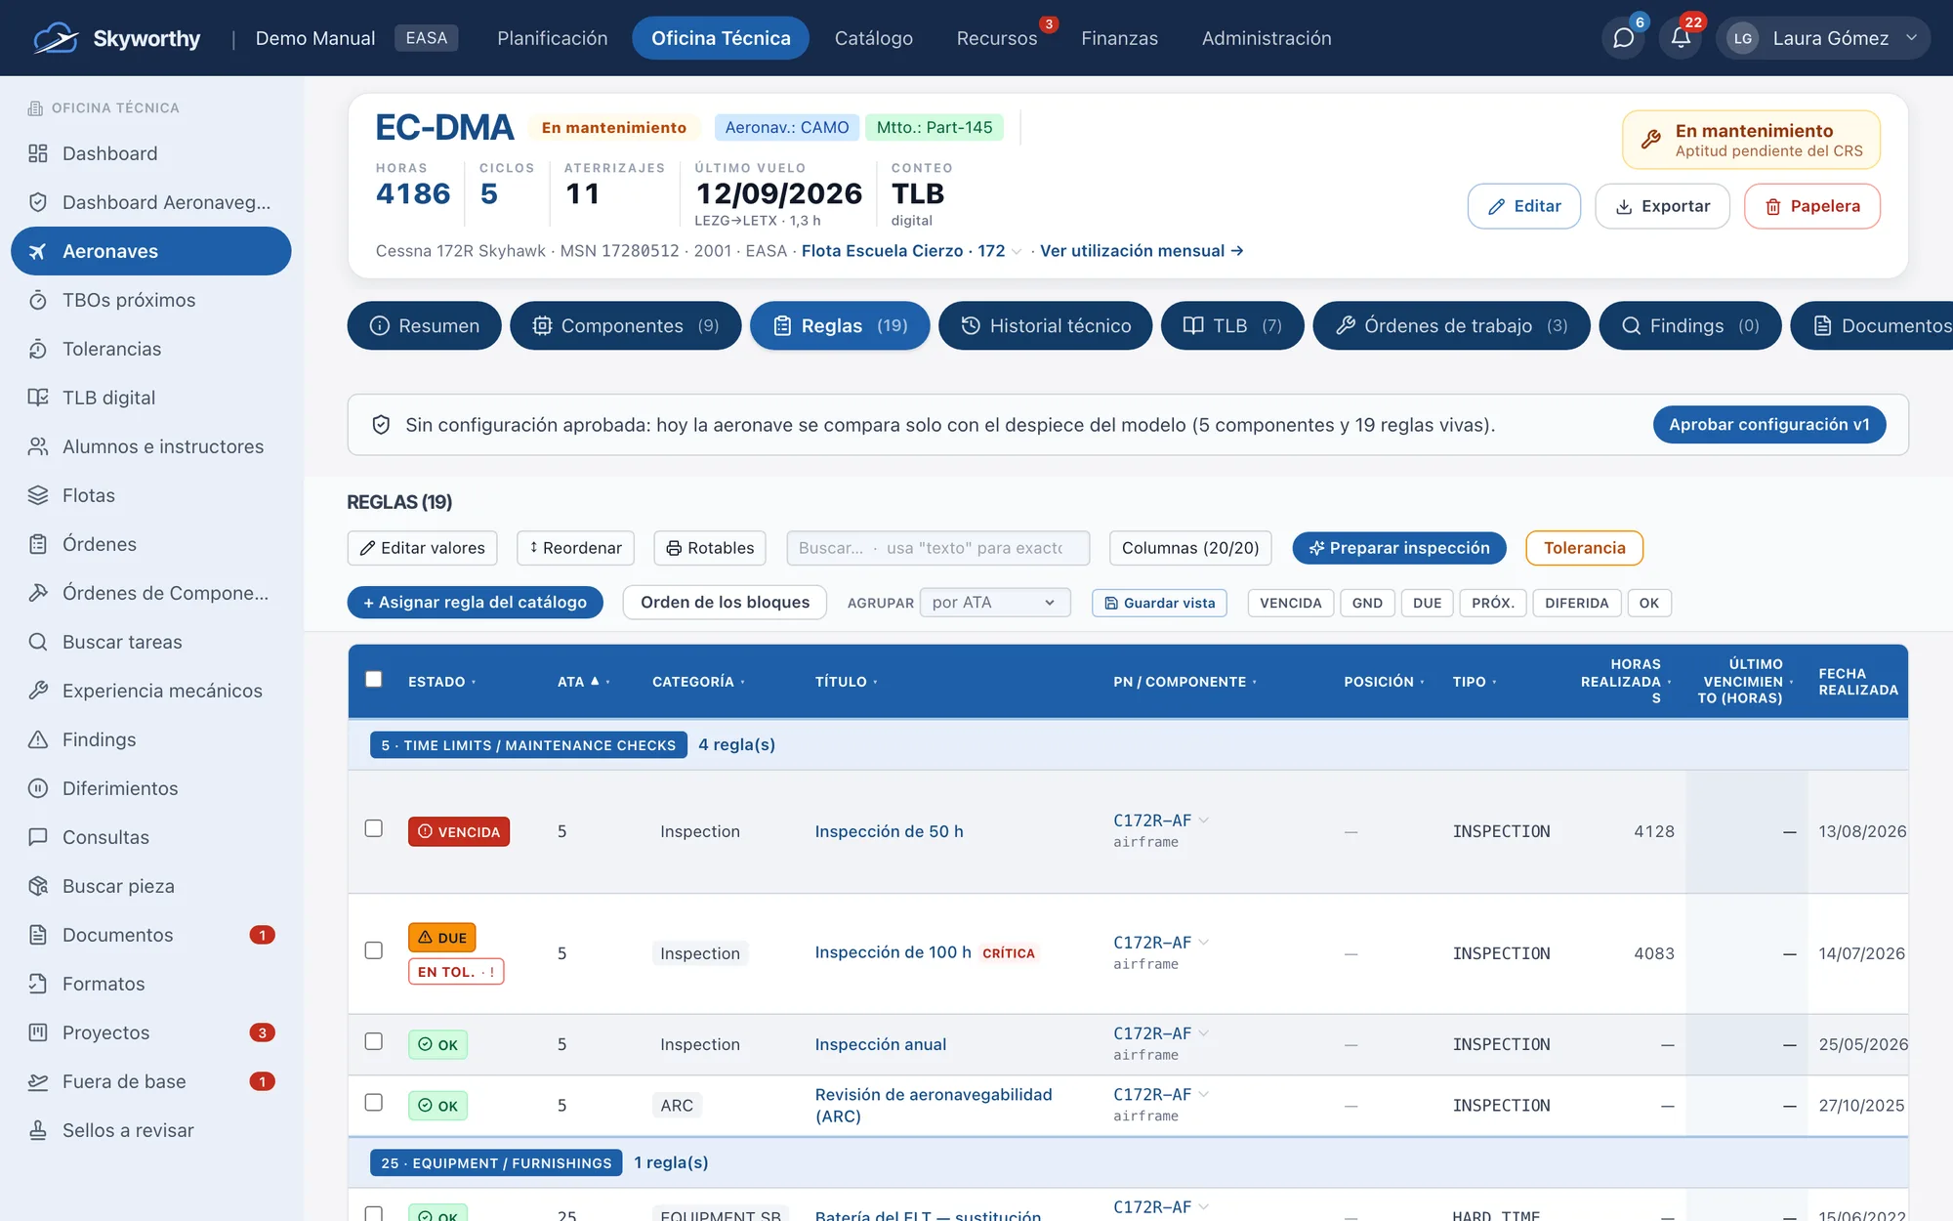The width and height of the screenshot is (1953, 1221).
Task: Open Alumnos e instructores in sidebar
Action: (x=151, y=446)
